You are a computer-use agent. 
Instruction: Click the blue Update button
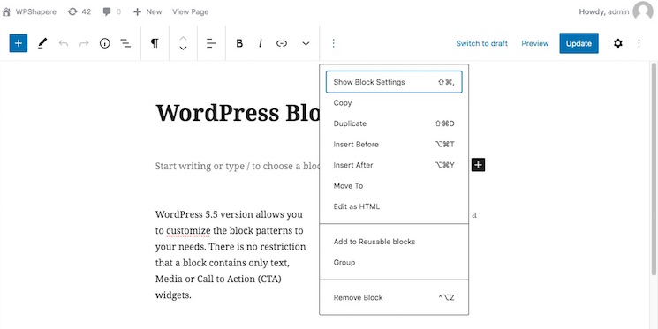(x=579, y=43)
